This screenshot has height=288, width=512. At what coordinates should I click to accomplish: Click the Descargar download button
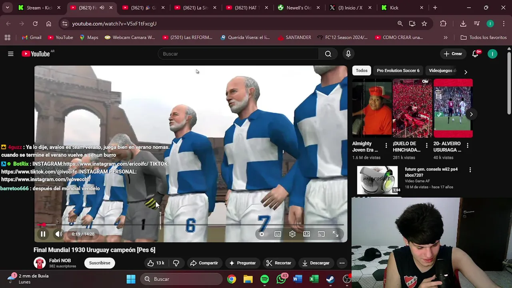pos(316,263)
